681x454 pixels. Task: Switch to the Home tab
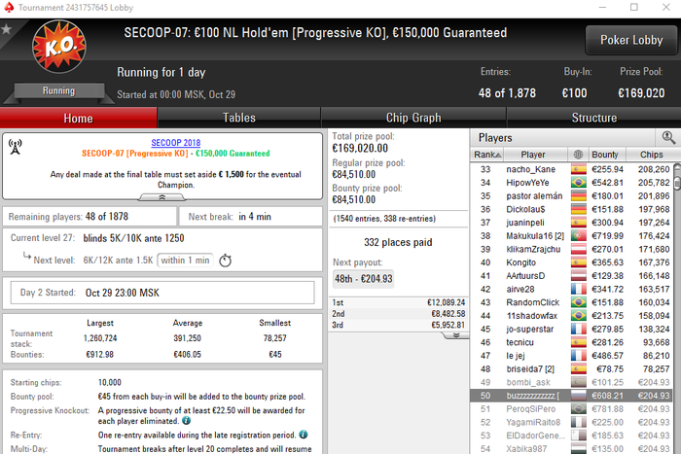(78, 118)
